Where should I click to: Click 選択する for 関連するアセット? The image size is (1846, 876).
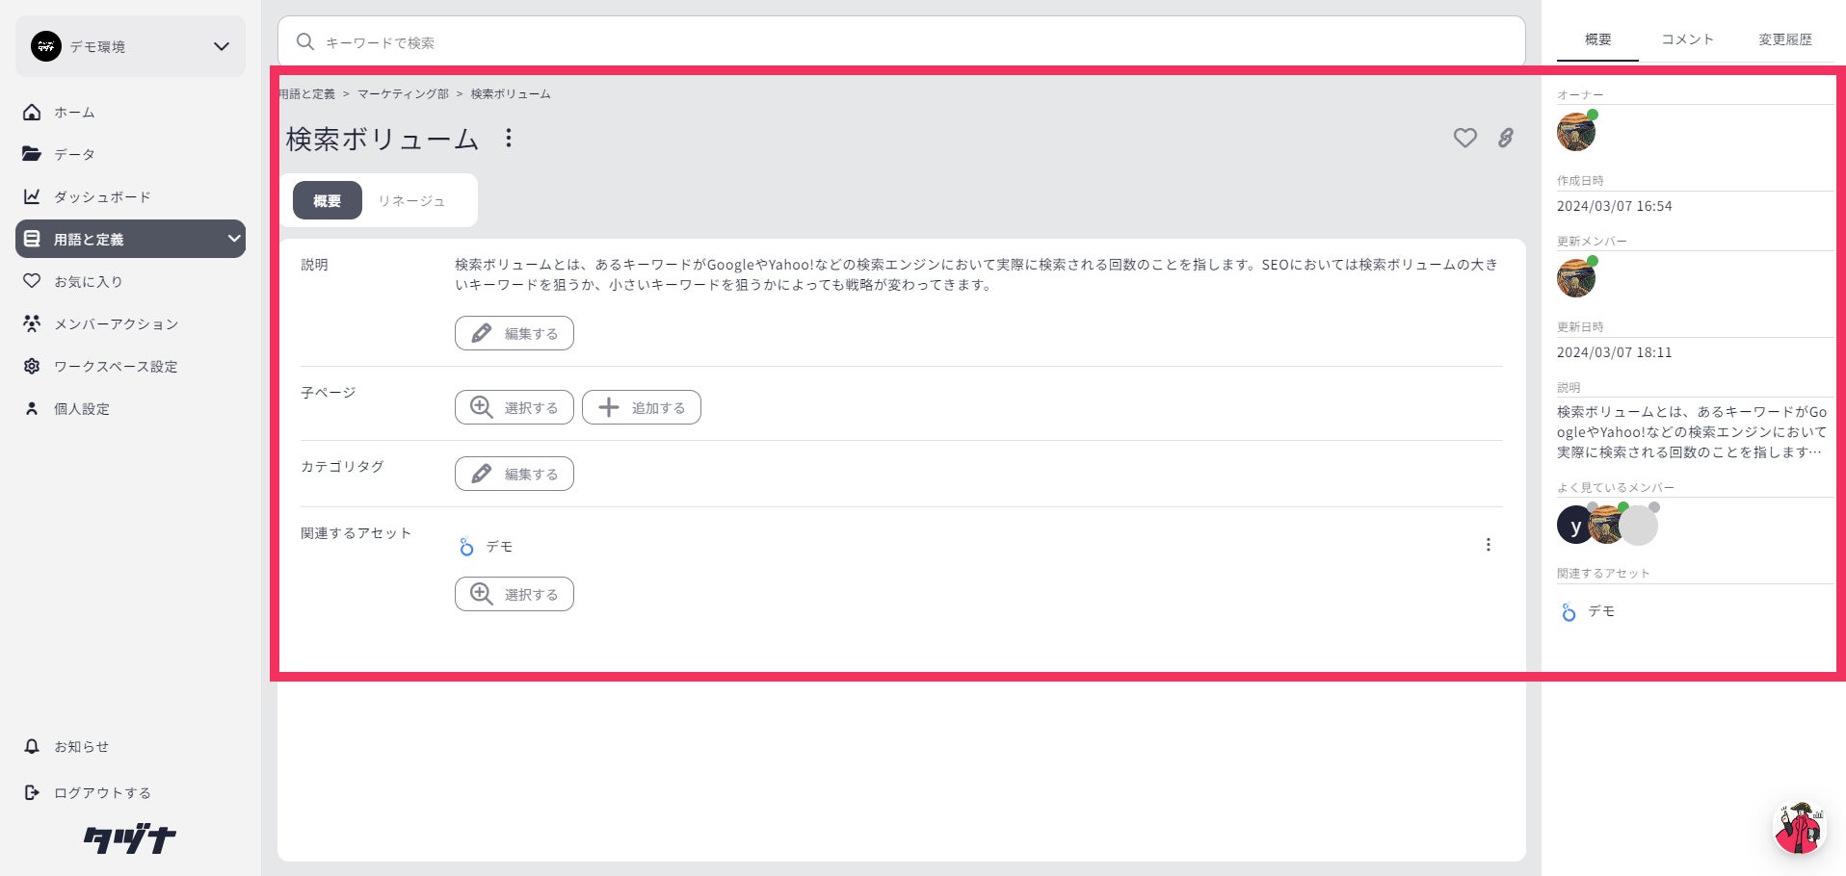[x=514, y=594]
